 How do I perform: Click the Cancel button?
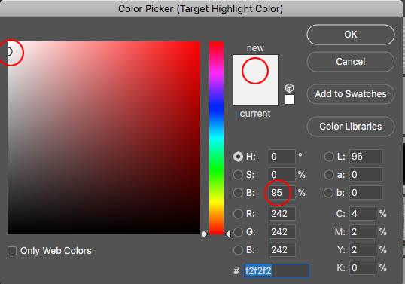tap(351, 62)
